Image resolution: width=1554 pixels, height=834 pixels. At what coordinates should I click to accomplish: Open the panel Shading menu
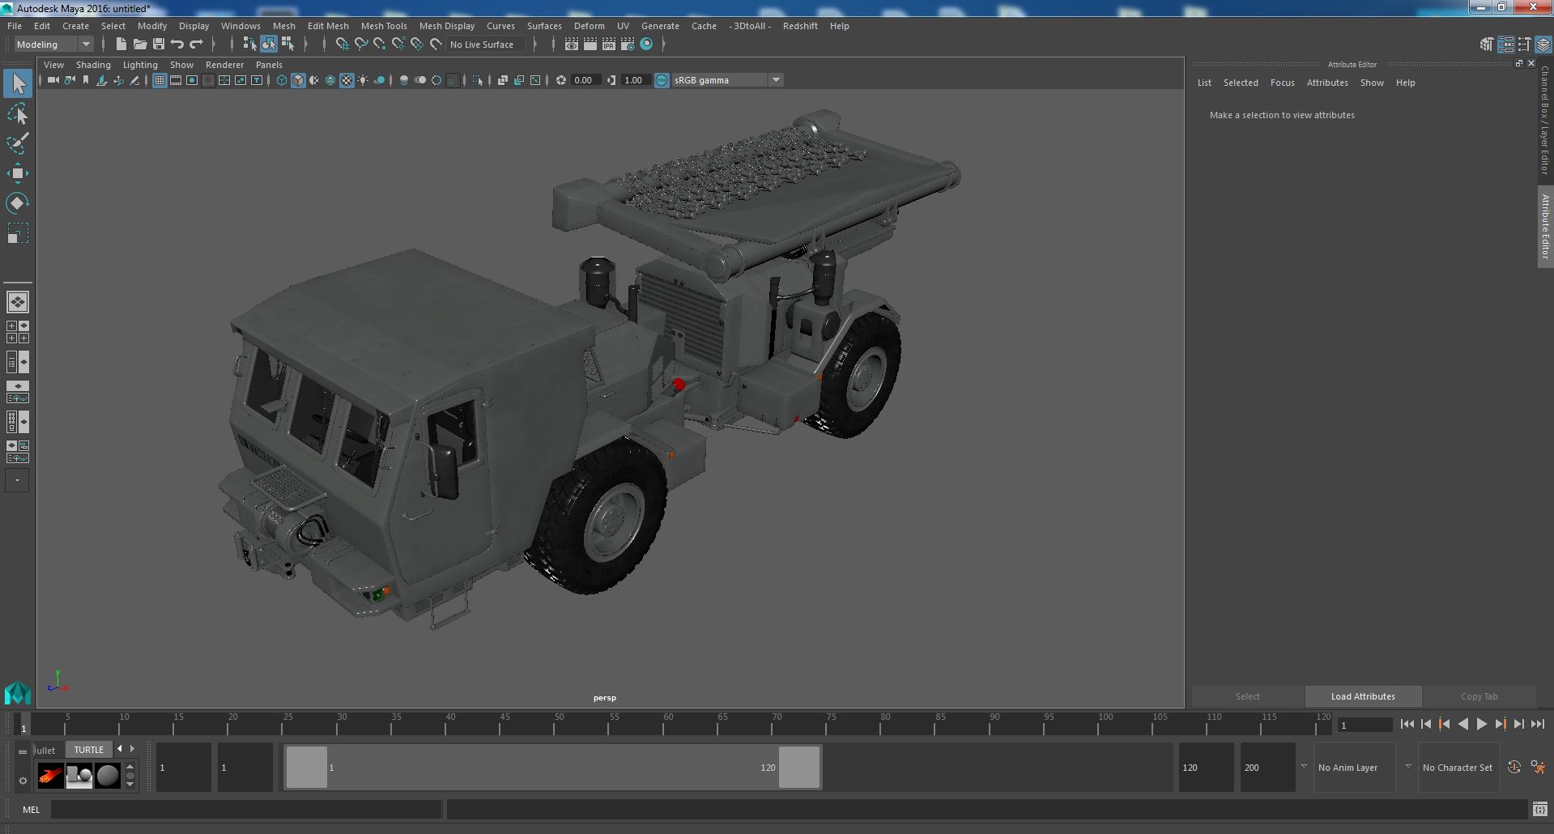click(93, 65)
